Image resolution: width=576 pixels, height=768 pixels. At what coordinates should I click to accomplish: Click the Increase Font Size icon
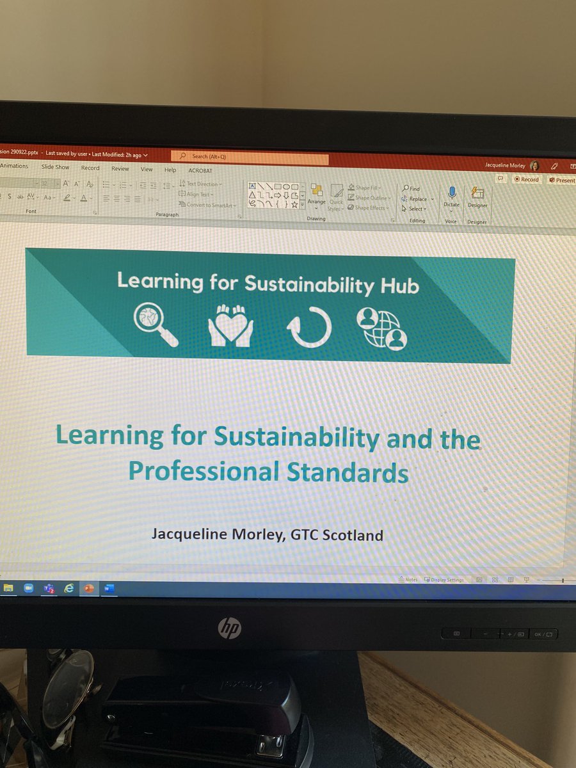(x=67, y=184)
